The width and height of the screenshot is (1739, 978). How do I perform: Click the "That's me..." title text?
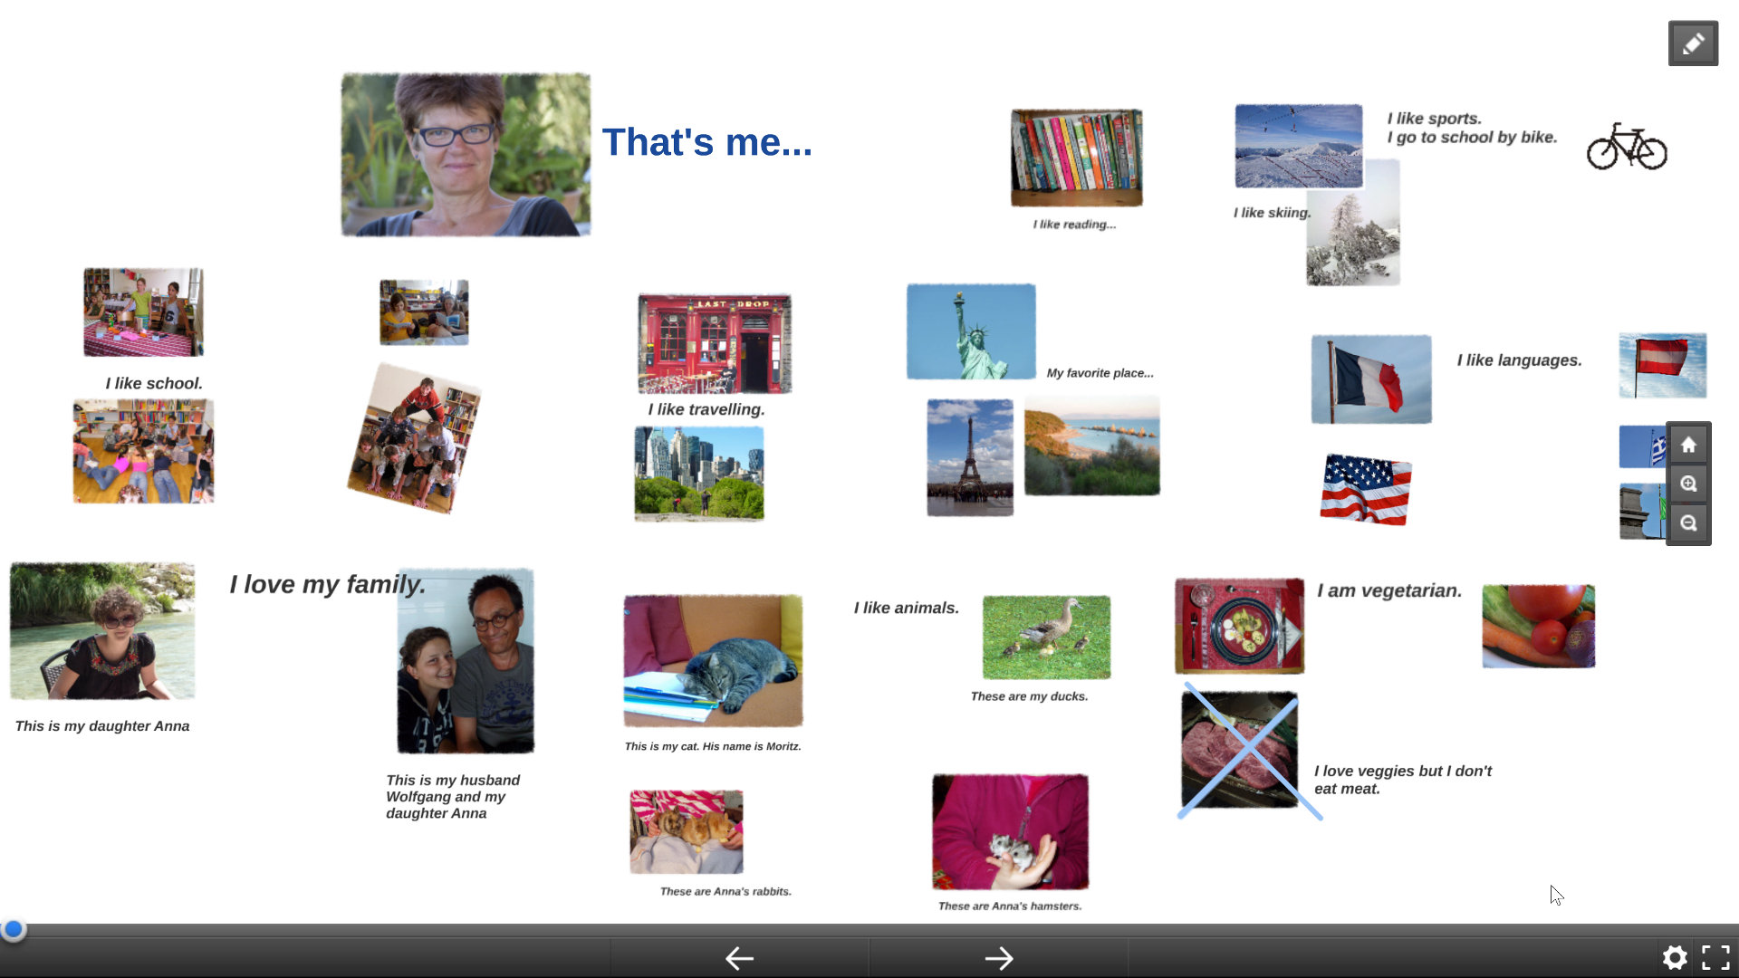pos(706,142)
